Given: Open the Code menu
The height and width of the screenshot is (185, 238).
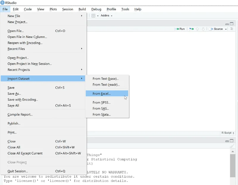Looking at the screenshot, I should click(x=28, y=9).
